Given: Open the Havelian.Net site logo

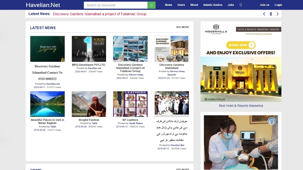Looking at the screenshot, I should point(43,5).
